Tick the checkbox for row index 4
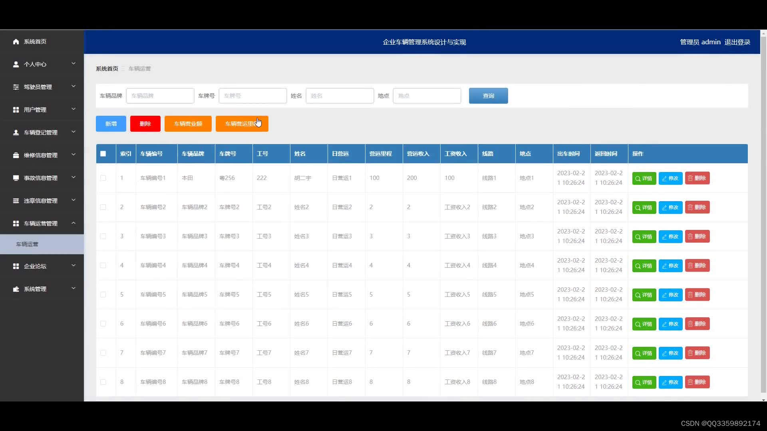Screen dimensions: 767x431 point(103,265)
